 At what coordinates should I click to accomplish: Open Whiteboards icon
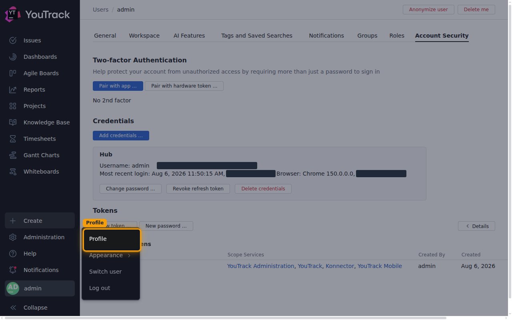pos(13,172)
